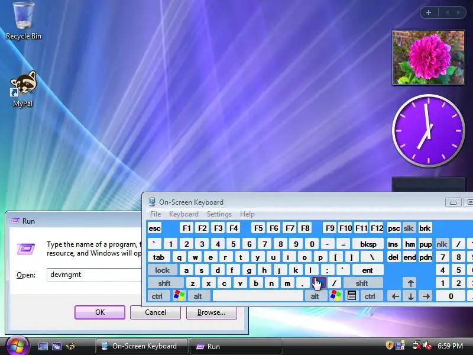
Task: Click the space bar key
Action: 258,296
